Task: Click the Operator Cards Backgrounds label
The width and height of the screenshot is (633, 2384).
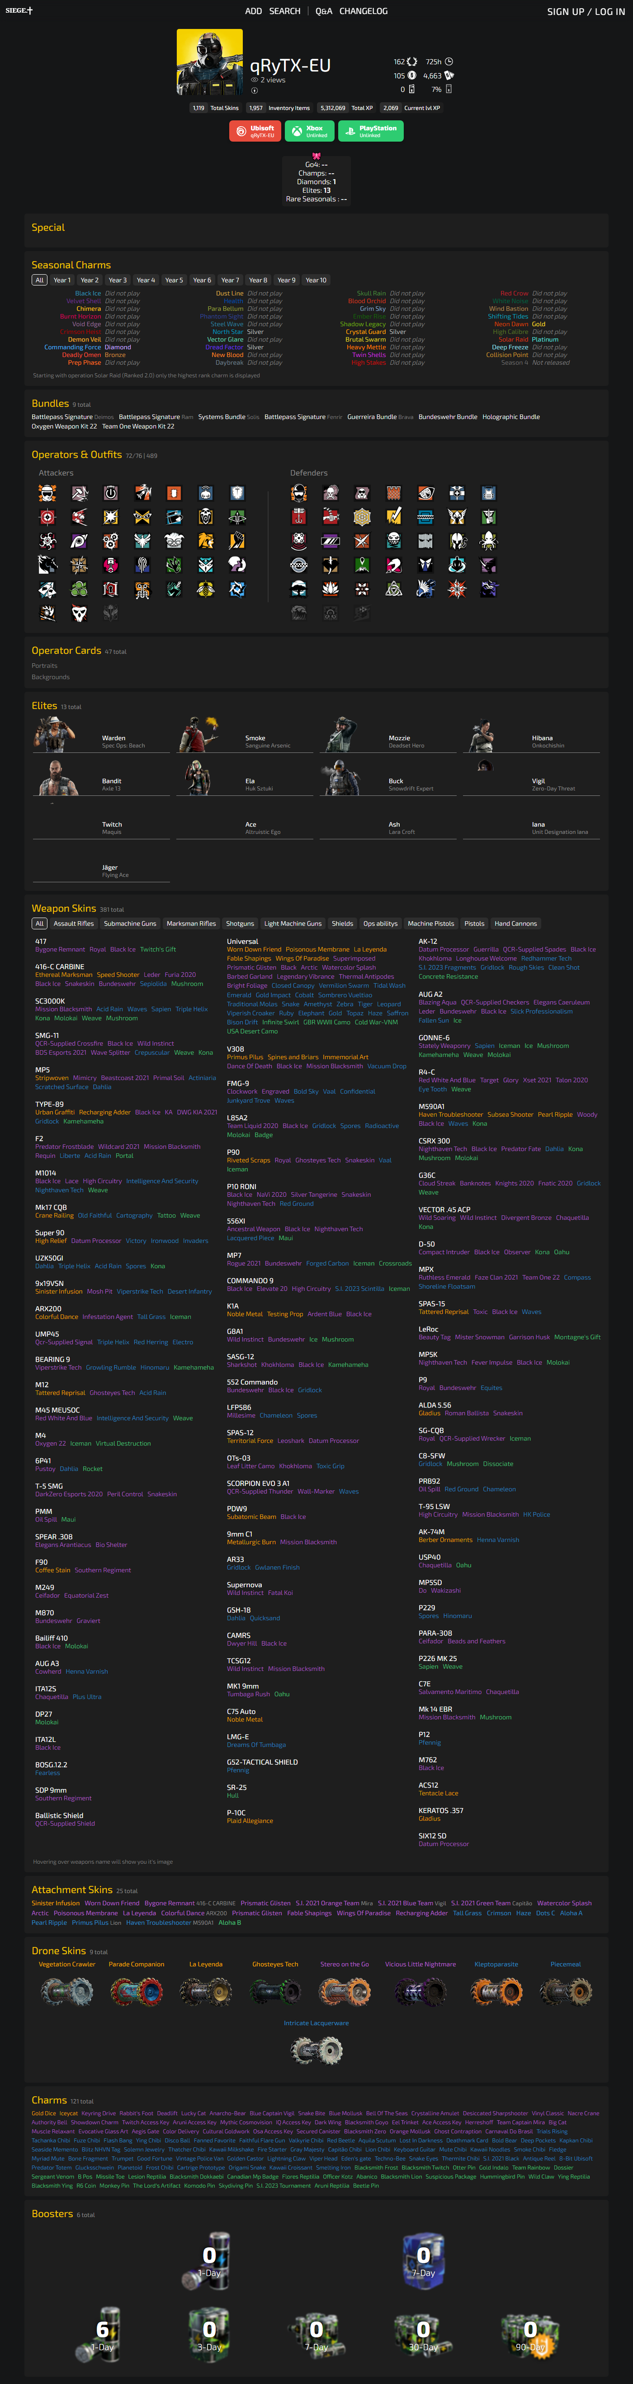Action: pos(50,677)
